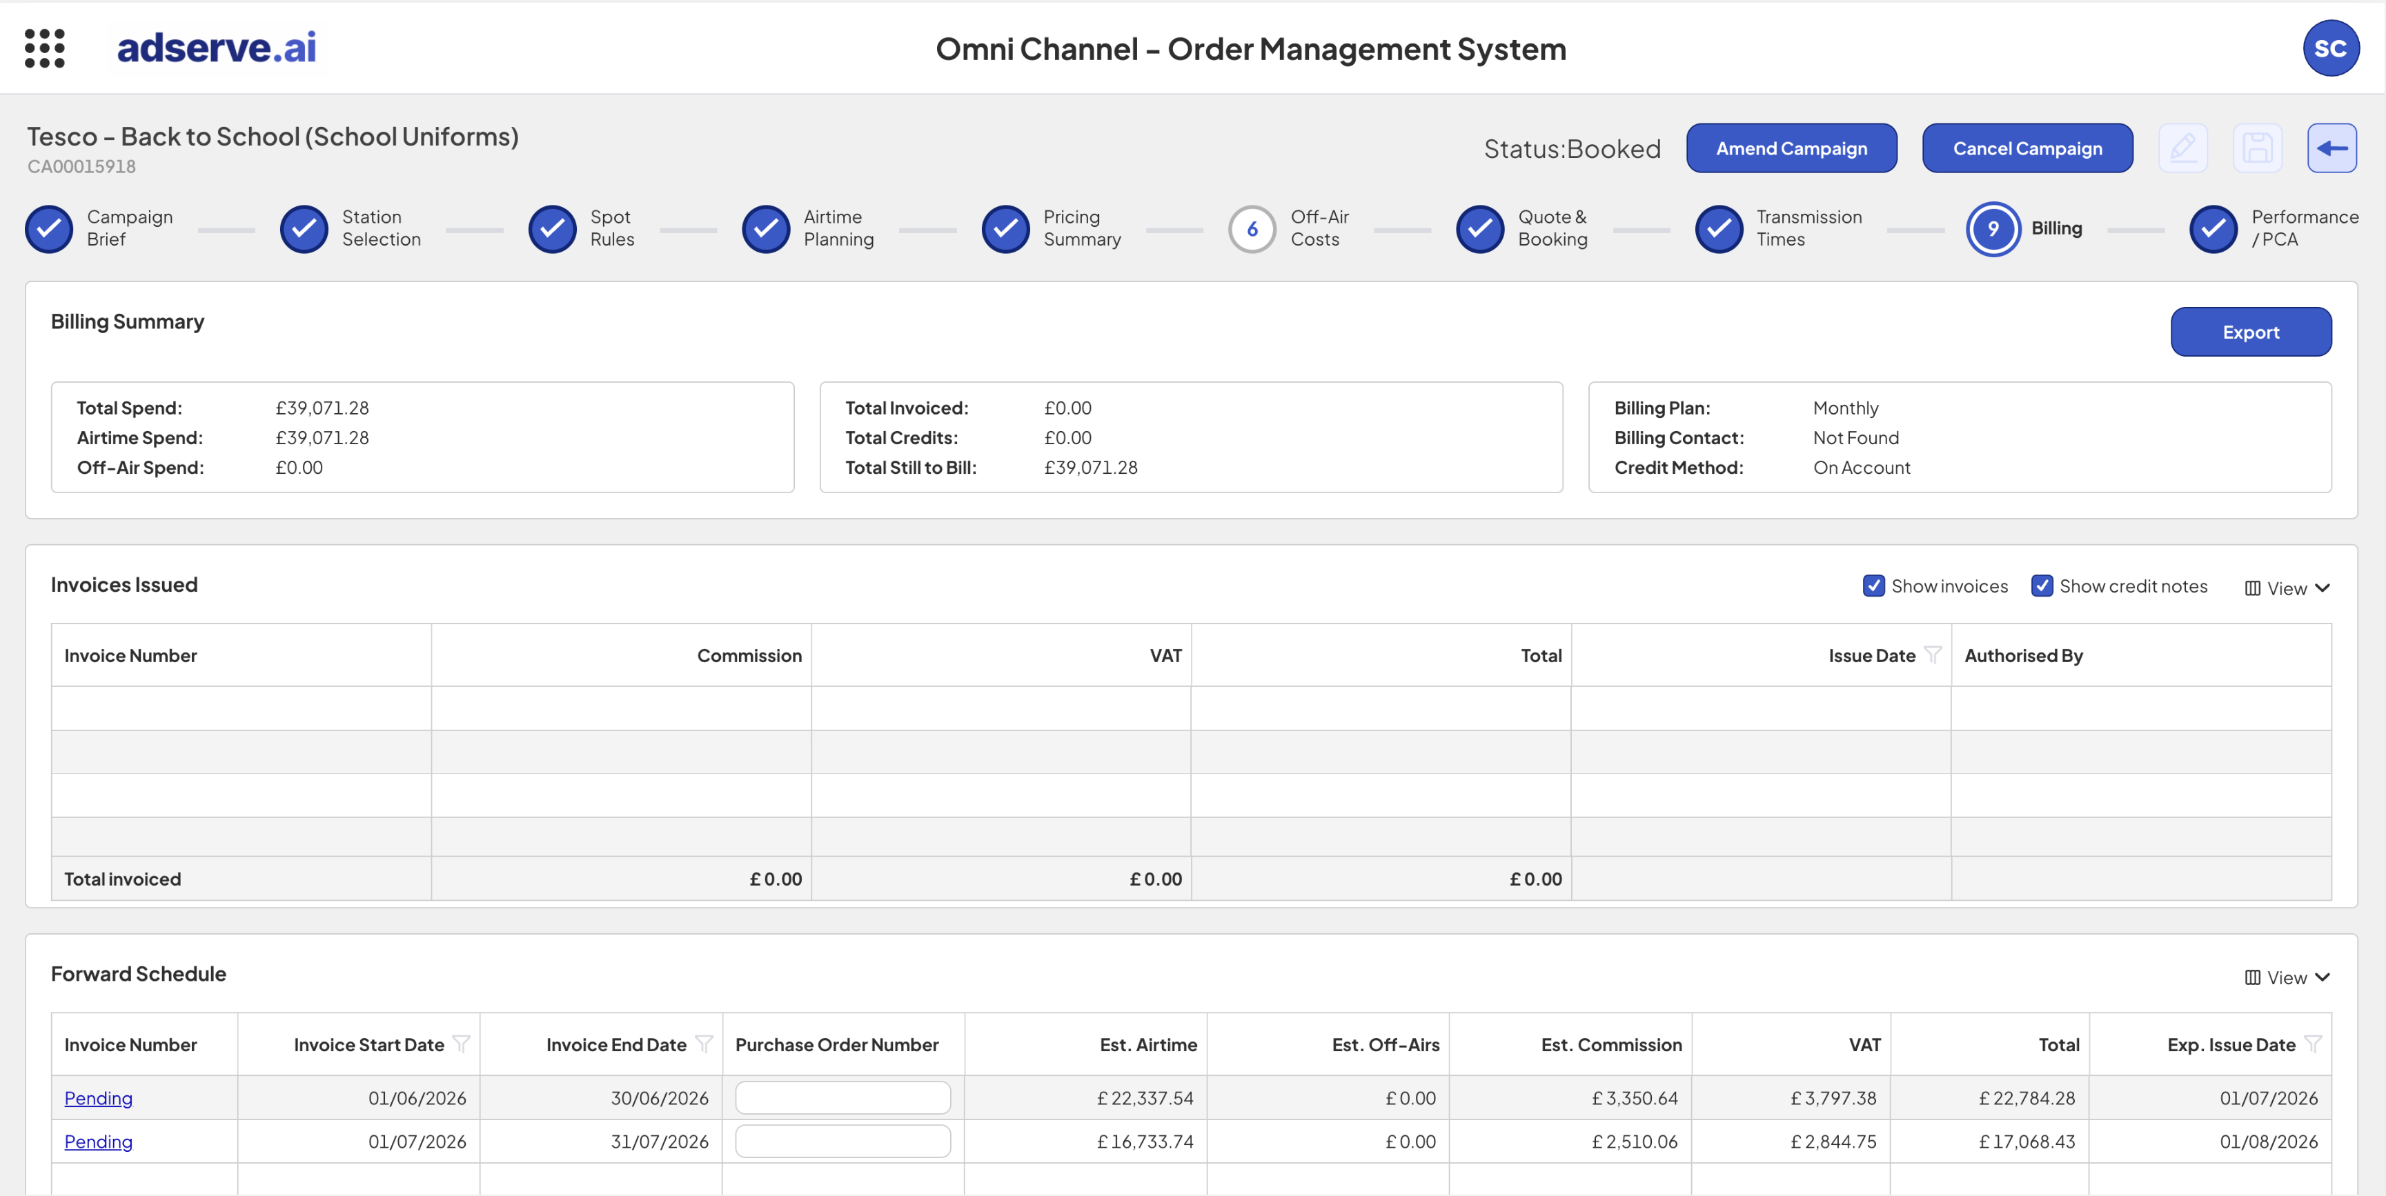Click Station Selection step checkmark icon

pos(304,229)
